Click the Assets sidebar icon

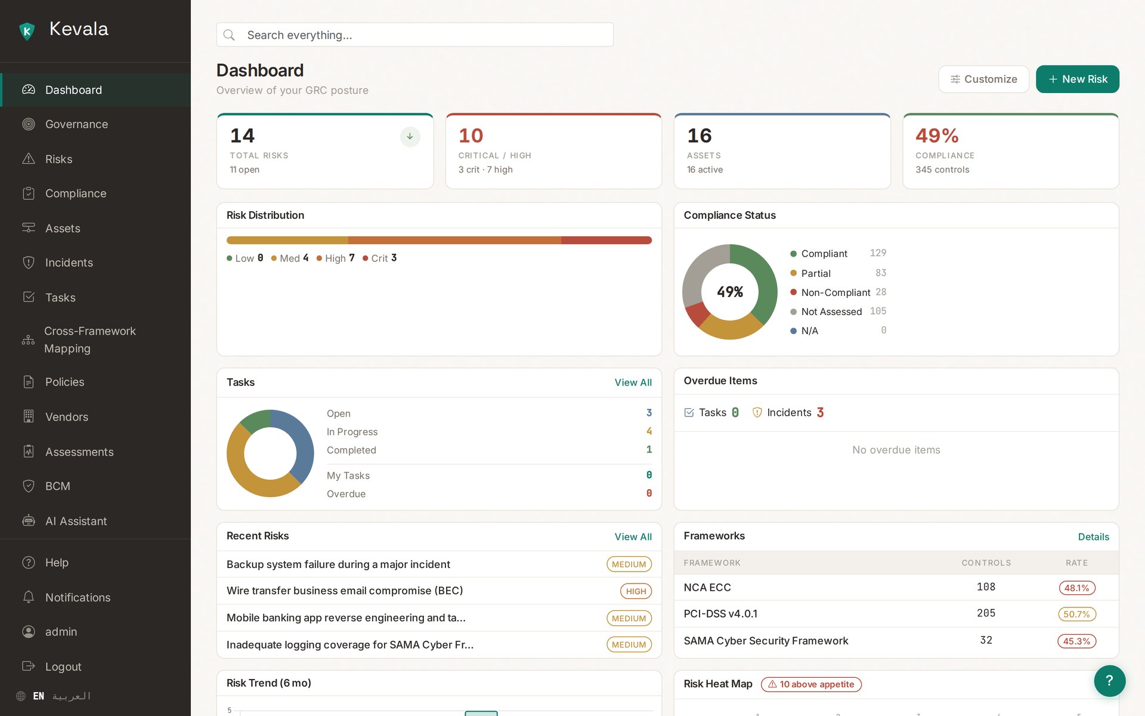coord(29,228)
